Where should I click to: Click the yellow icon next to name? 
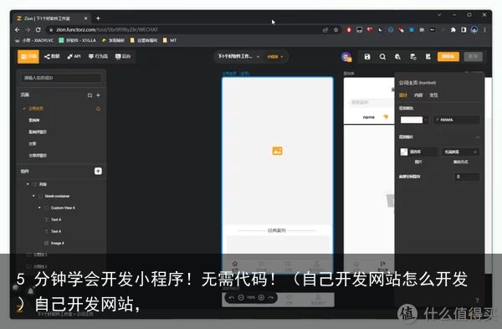coord(386,117)
